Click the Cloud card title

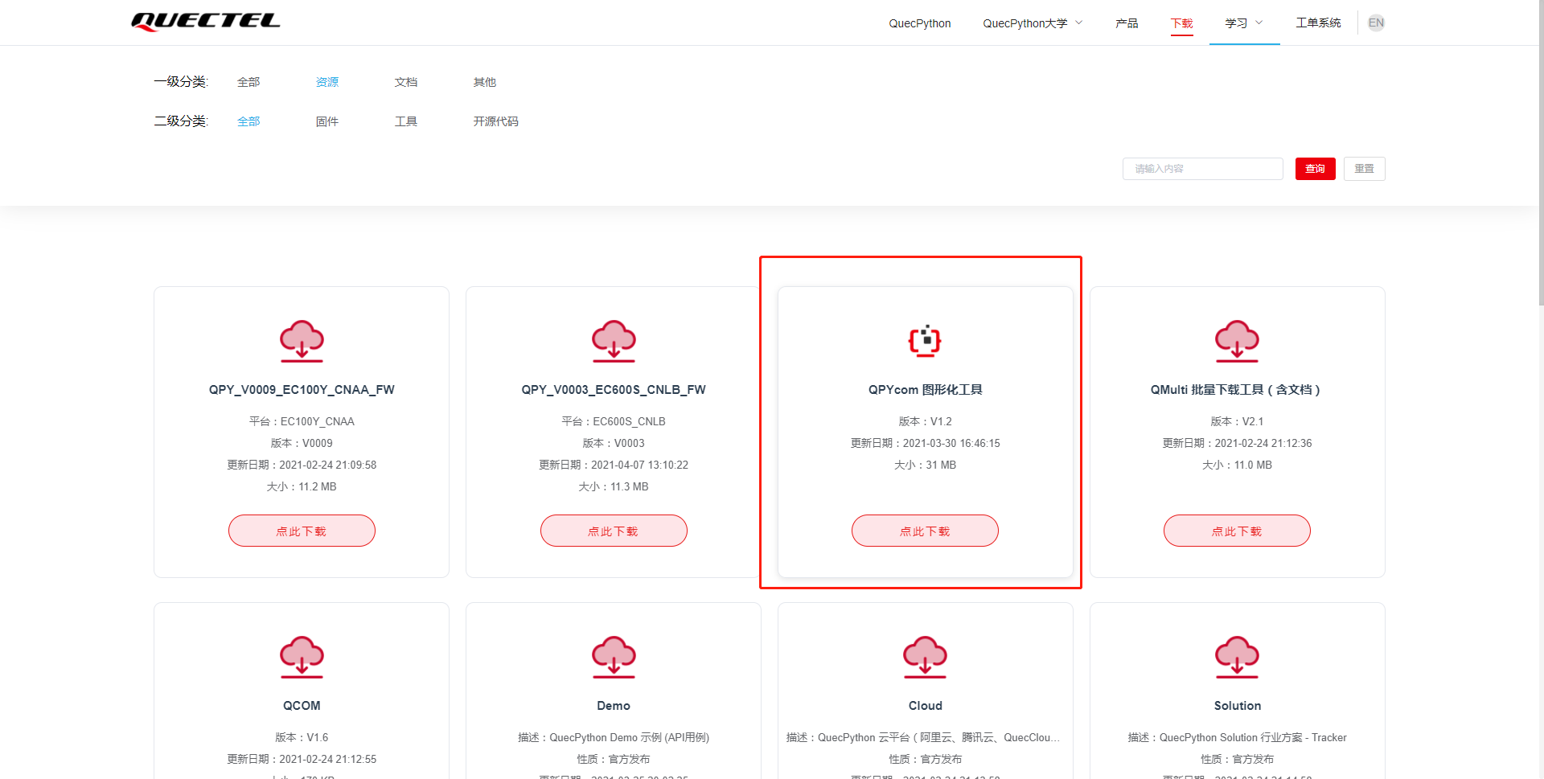[x=925, y=706]
